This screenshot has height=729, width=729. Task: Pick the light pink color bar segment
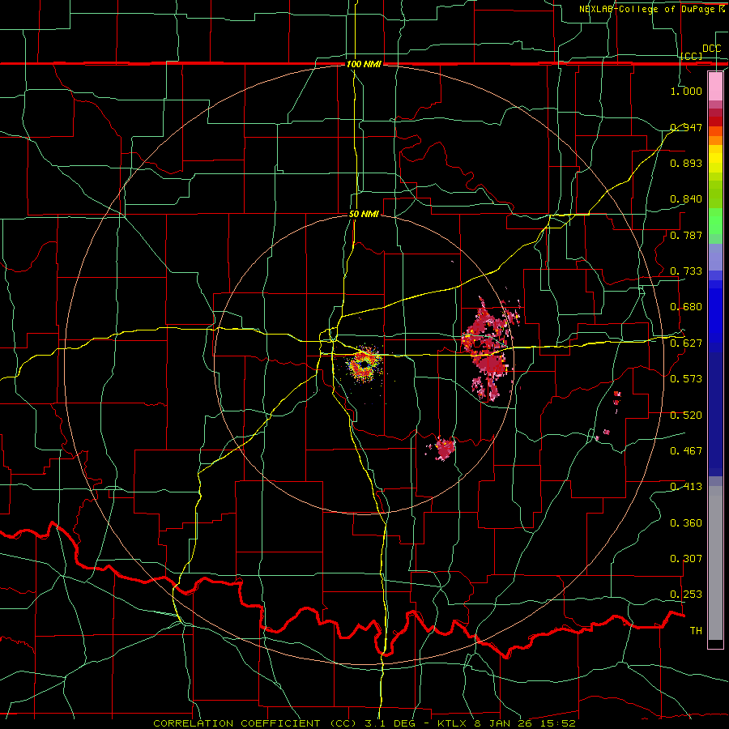(x=715, y=86)
